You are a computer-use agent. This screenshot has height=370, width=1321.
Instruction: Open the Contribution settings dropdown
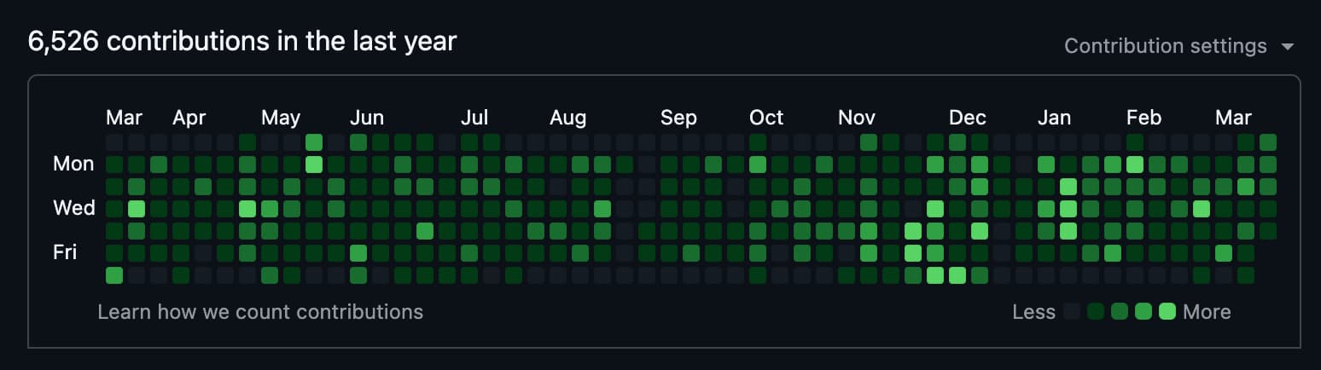(1178, 46)
